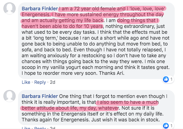
Task: Reply to the second Barbara Finkler comment
Action: click(x=40, y=128)
